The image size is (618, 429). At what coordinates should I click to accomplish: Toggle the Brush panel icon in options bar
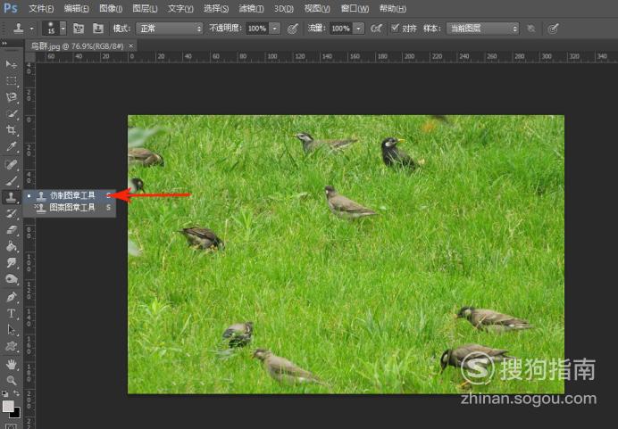pos(79,29)
